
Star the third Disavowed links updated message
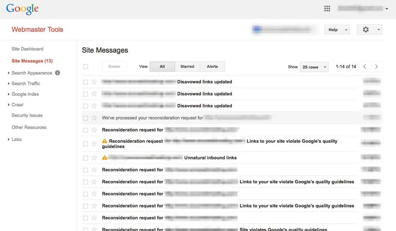94,106
